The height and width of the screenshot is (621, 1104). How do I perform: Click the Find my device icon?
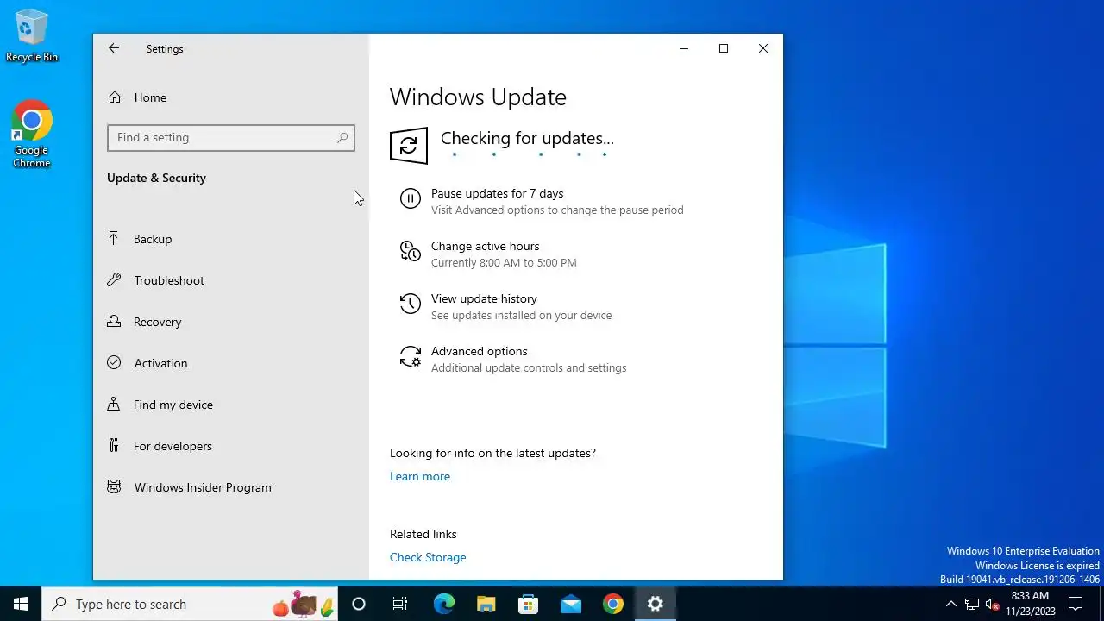114,405
